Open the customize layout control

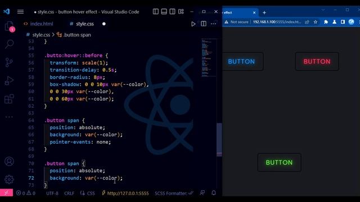click(181, 11)
